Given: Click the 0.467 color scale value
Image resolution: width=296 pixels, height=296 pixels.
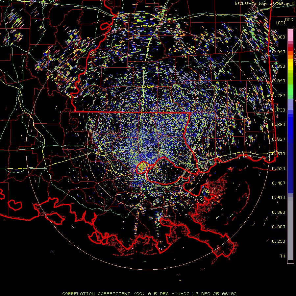Looking at the screenshot, I should (279, 183).
